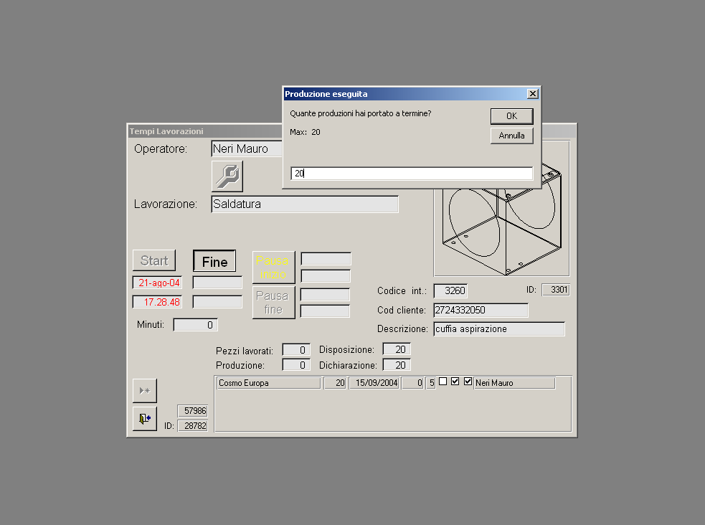Click the empty end time field under Fine
The width and height of the screenshot is (705, 525).
tap(217, 302)
